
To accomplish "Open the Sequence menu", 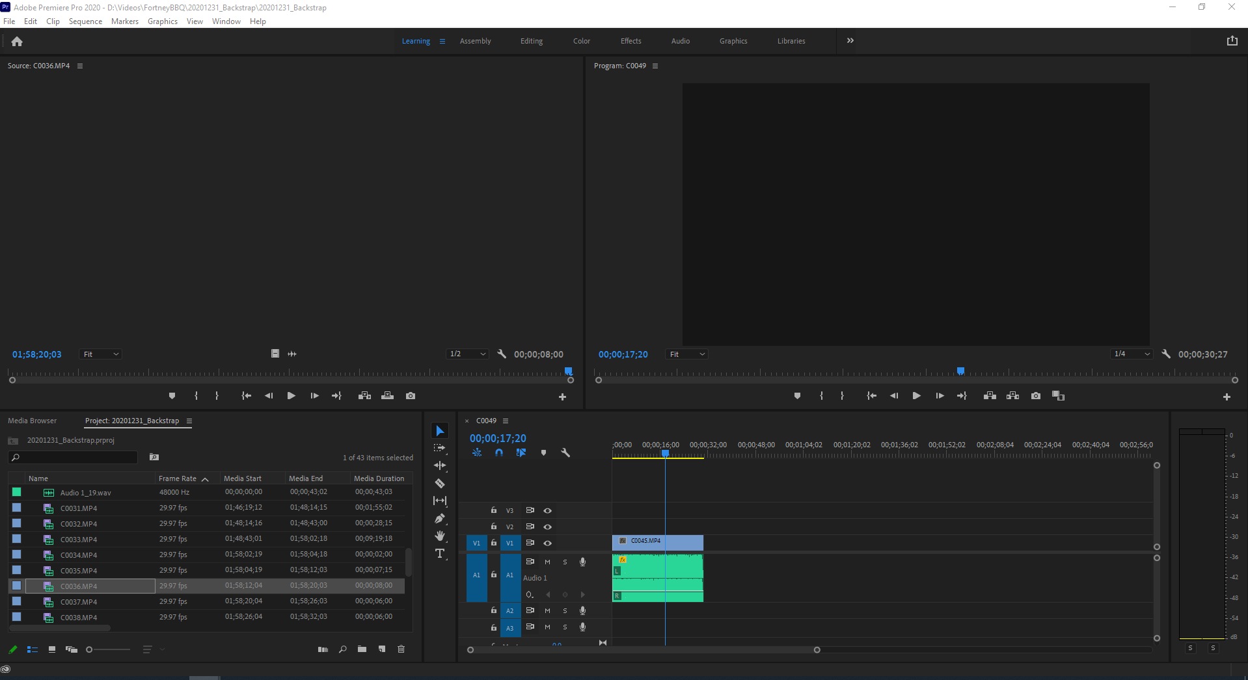I will (x=85, y=21).
